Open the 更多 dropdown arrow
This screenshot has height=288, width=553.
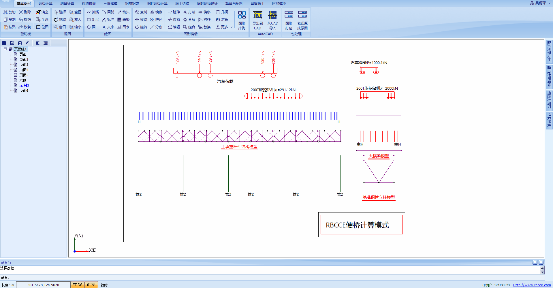231,27
